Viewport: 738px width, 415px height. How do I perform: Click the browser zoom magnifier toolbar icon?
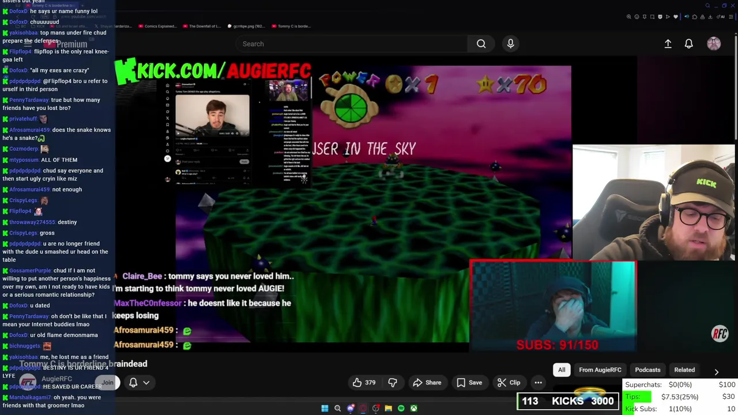[x=629, y=17]
